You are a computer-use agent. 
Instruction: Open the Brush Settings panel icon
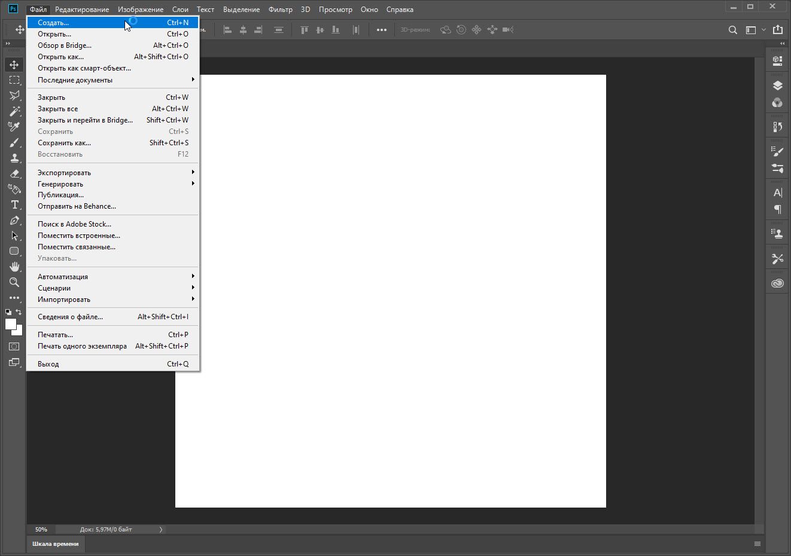[777, 152]
